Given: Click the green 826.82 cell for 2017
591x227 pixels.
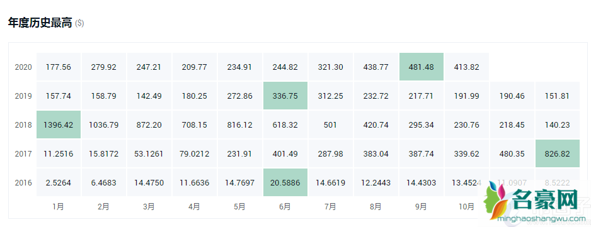Looking at the screenshot, I should [558, 153].
